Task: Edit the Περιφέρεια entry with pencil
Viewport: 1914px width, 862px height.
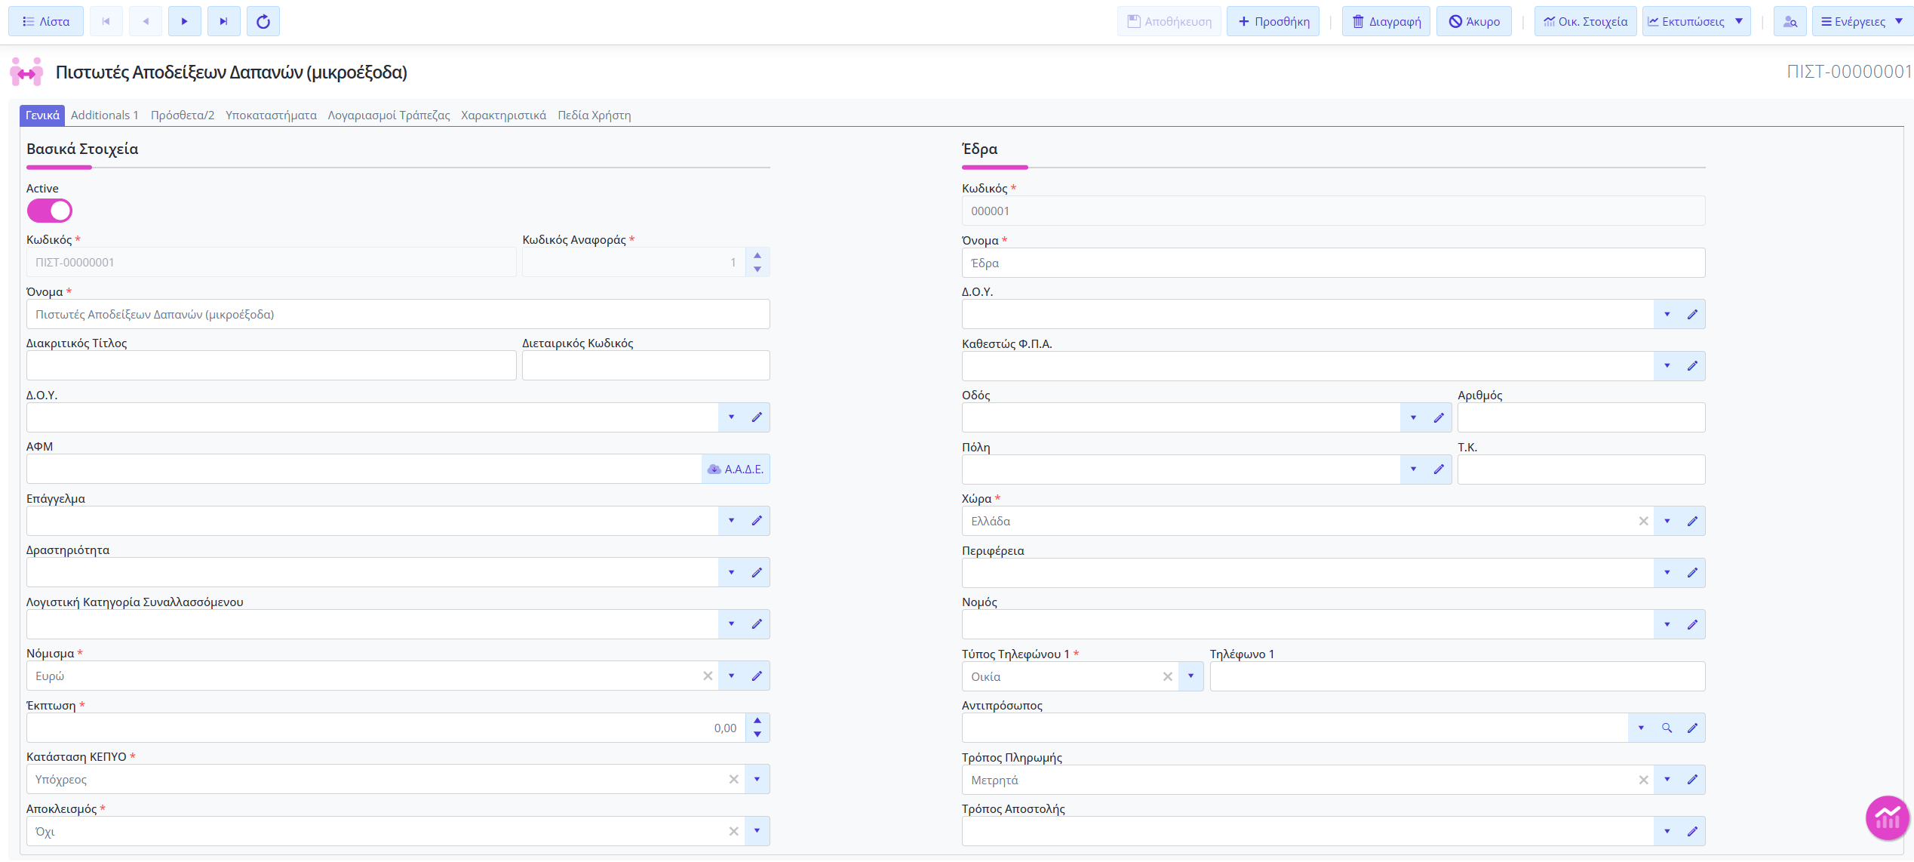Action: (1692, 573)
